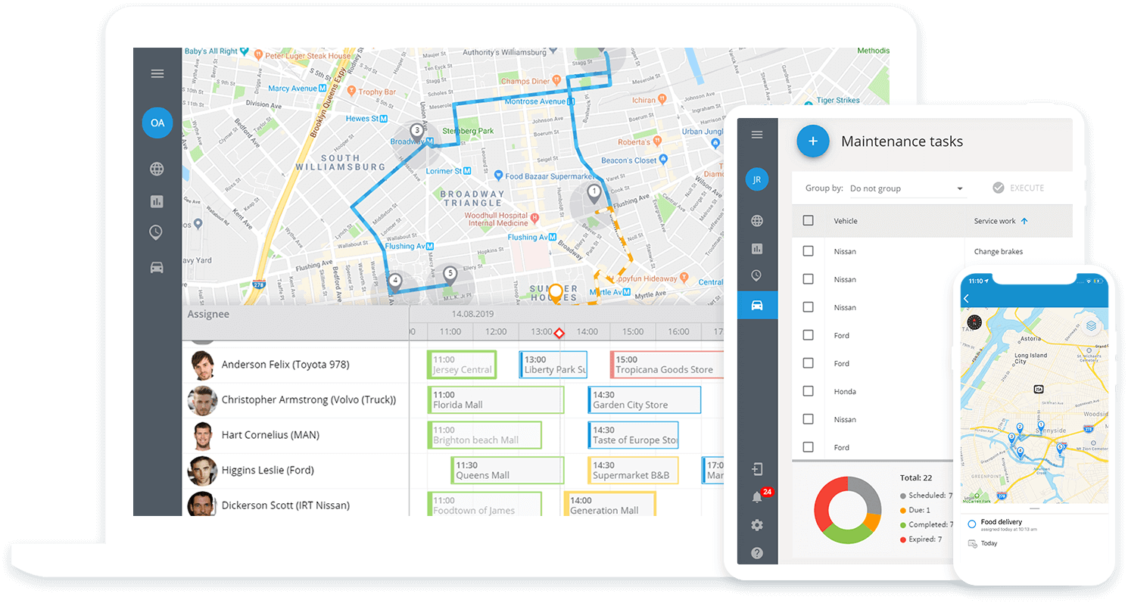The height and width of the screenshot is (603, 1128).
Task: Select map stop marker 3 near Broadway
Action: (416, 133)
